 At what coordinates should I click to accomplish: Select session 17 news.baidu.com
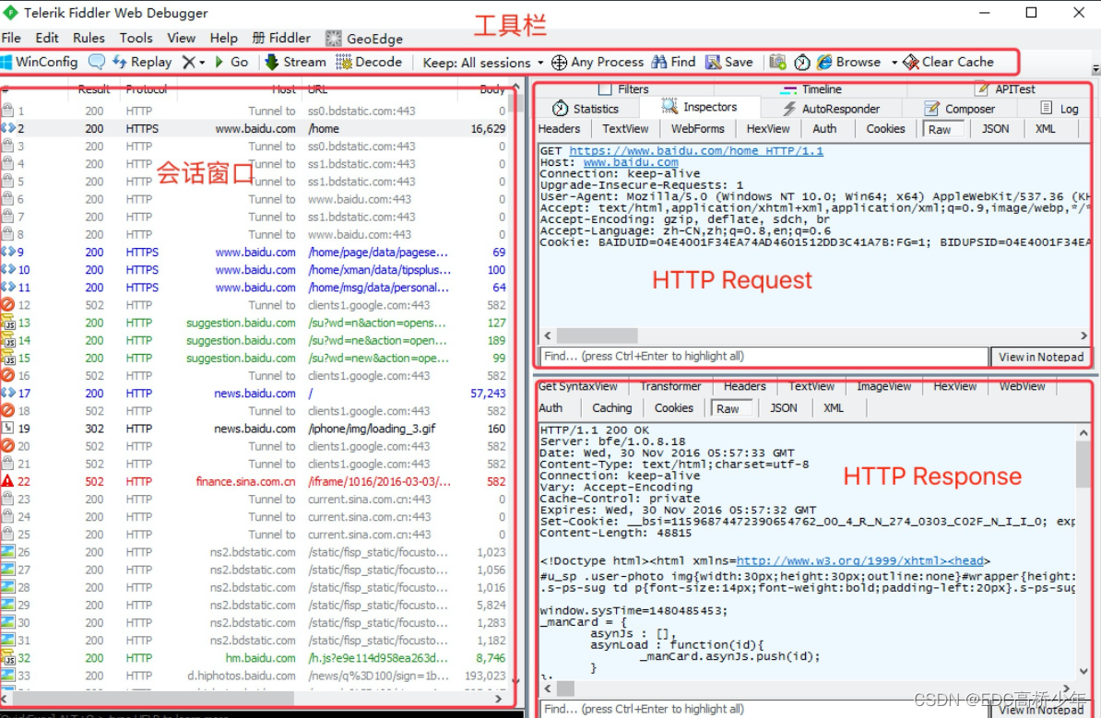click(254, 393)
